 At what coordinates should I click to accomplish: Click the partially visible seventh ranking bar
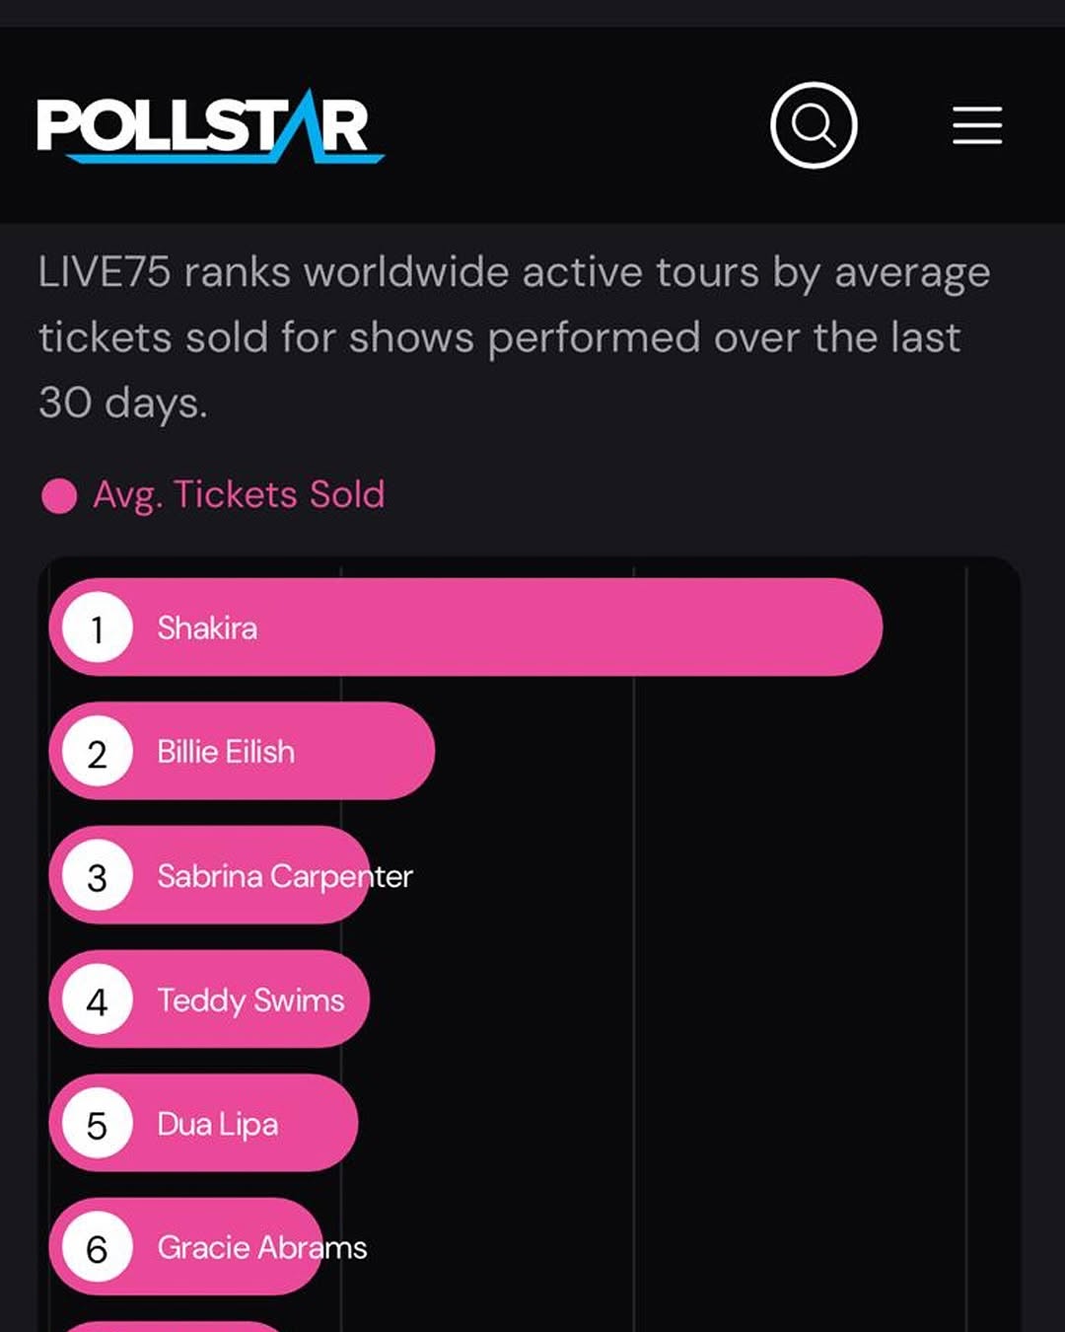tap(170, 1327)
